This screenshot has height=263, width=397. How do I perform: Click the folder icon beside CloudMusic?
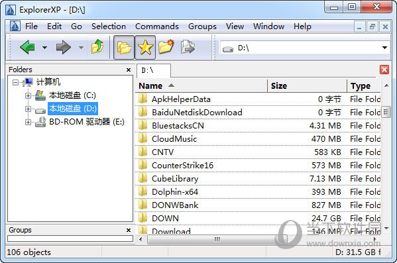(x=143, y=138)
